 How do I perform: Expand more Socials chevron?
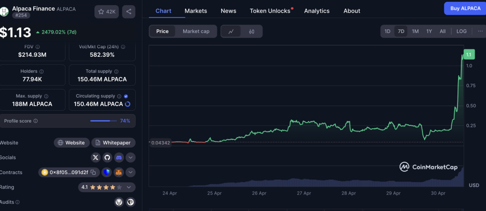click(x=131, y=158)
